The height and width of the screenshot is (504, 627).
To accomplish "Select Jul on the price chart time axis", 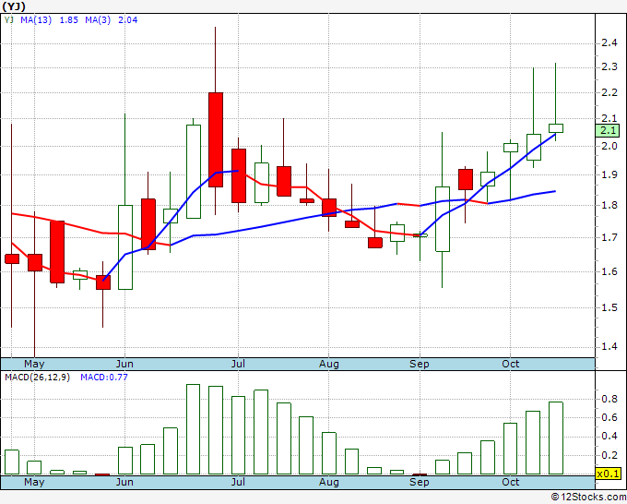I will tap(238, 365).
